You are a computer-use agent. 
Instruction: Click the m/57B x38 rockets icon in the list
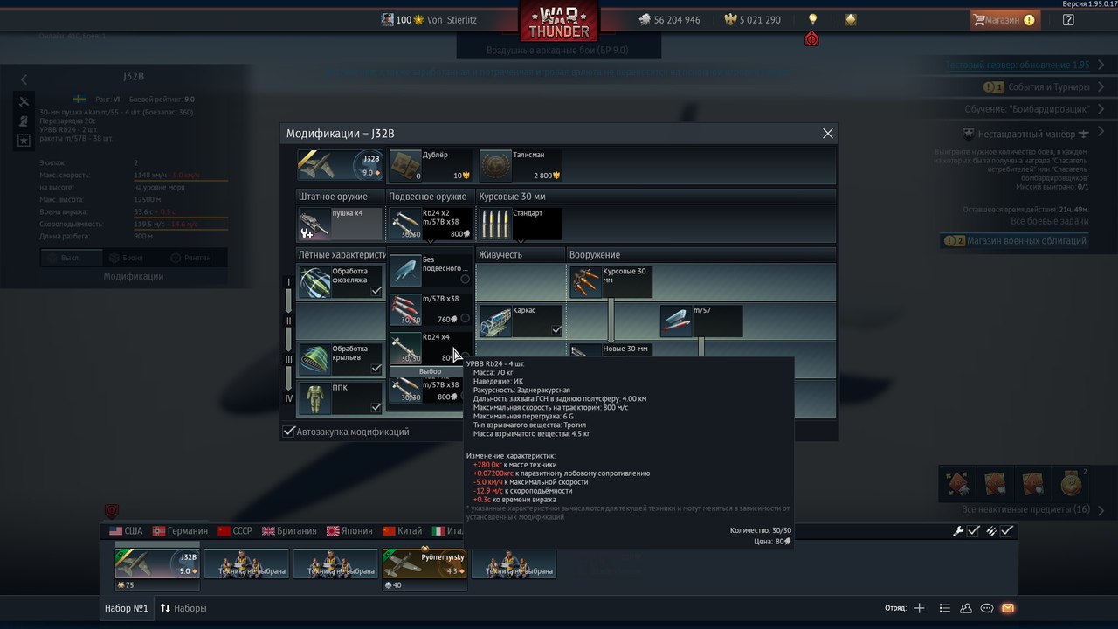click(x=405, y=309)
